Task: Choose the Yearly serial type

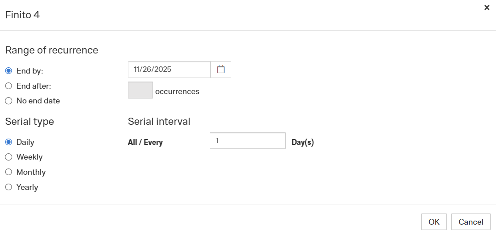Action: tap(8, 187)
